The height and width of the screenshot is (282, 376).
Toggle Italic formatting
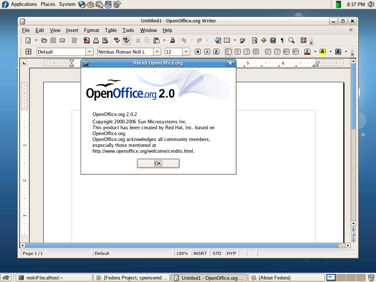[207, 51]
